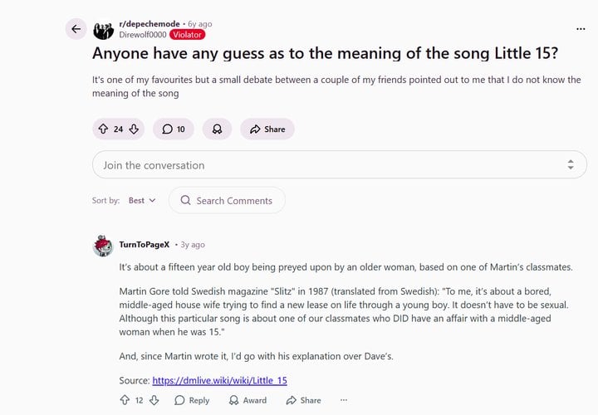Open the post options three-dot menu
The height and width of the screenshot is (415, 598).
click(580, 28)
